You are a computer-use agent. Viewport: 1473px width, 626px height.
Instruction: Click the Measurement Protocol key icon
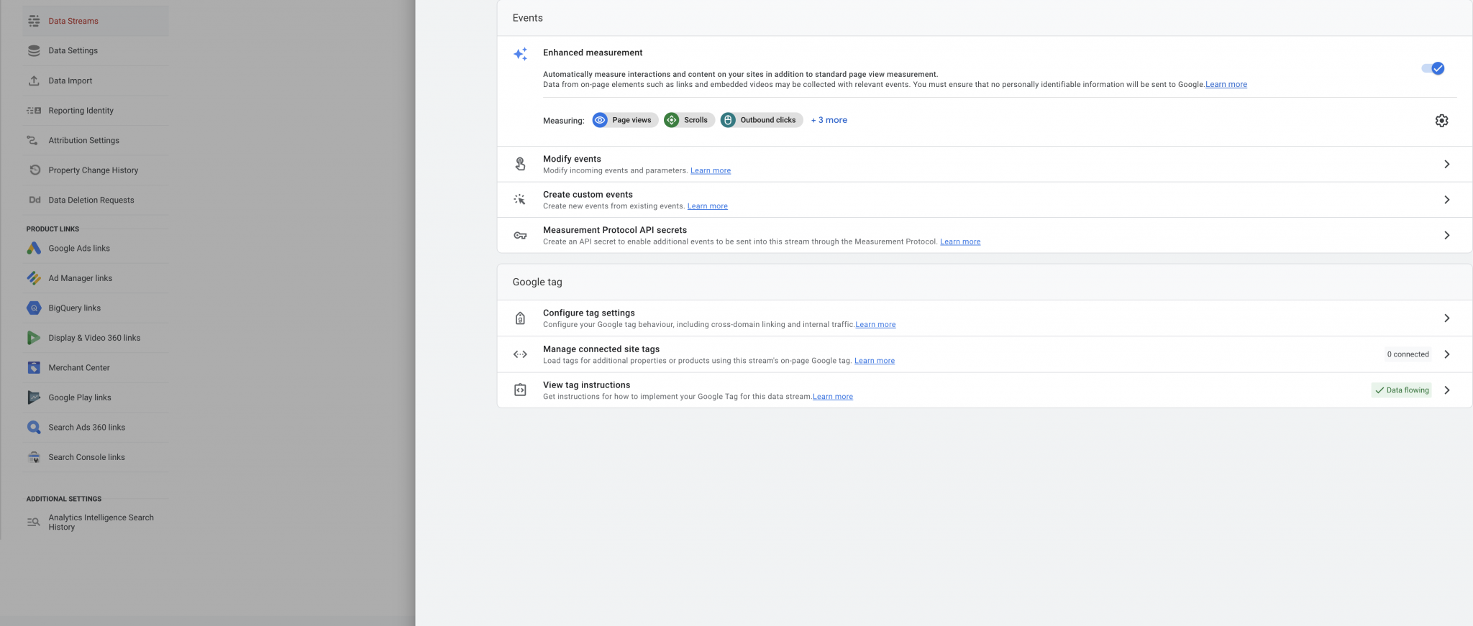pos(520,235)
